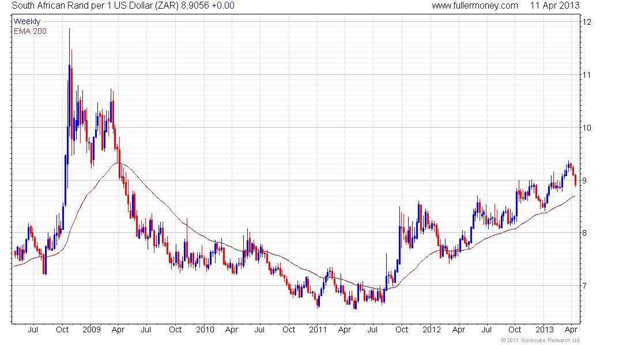Screen dimensions: 634x345
Task: Click the 2012 label on time axis
Action: [x=431, y=329]
